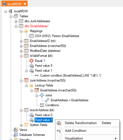Click the Joins chain-link icon
This screenshot has height=140, width=123.
click(x=42, y=95)
